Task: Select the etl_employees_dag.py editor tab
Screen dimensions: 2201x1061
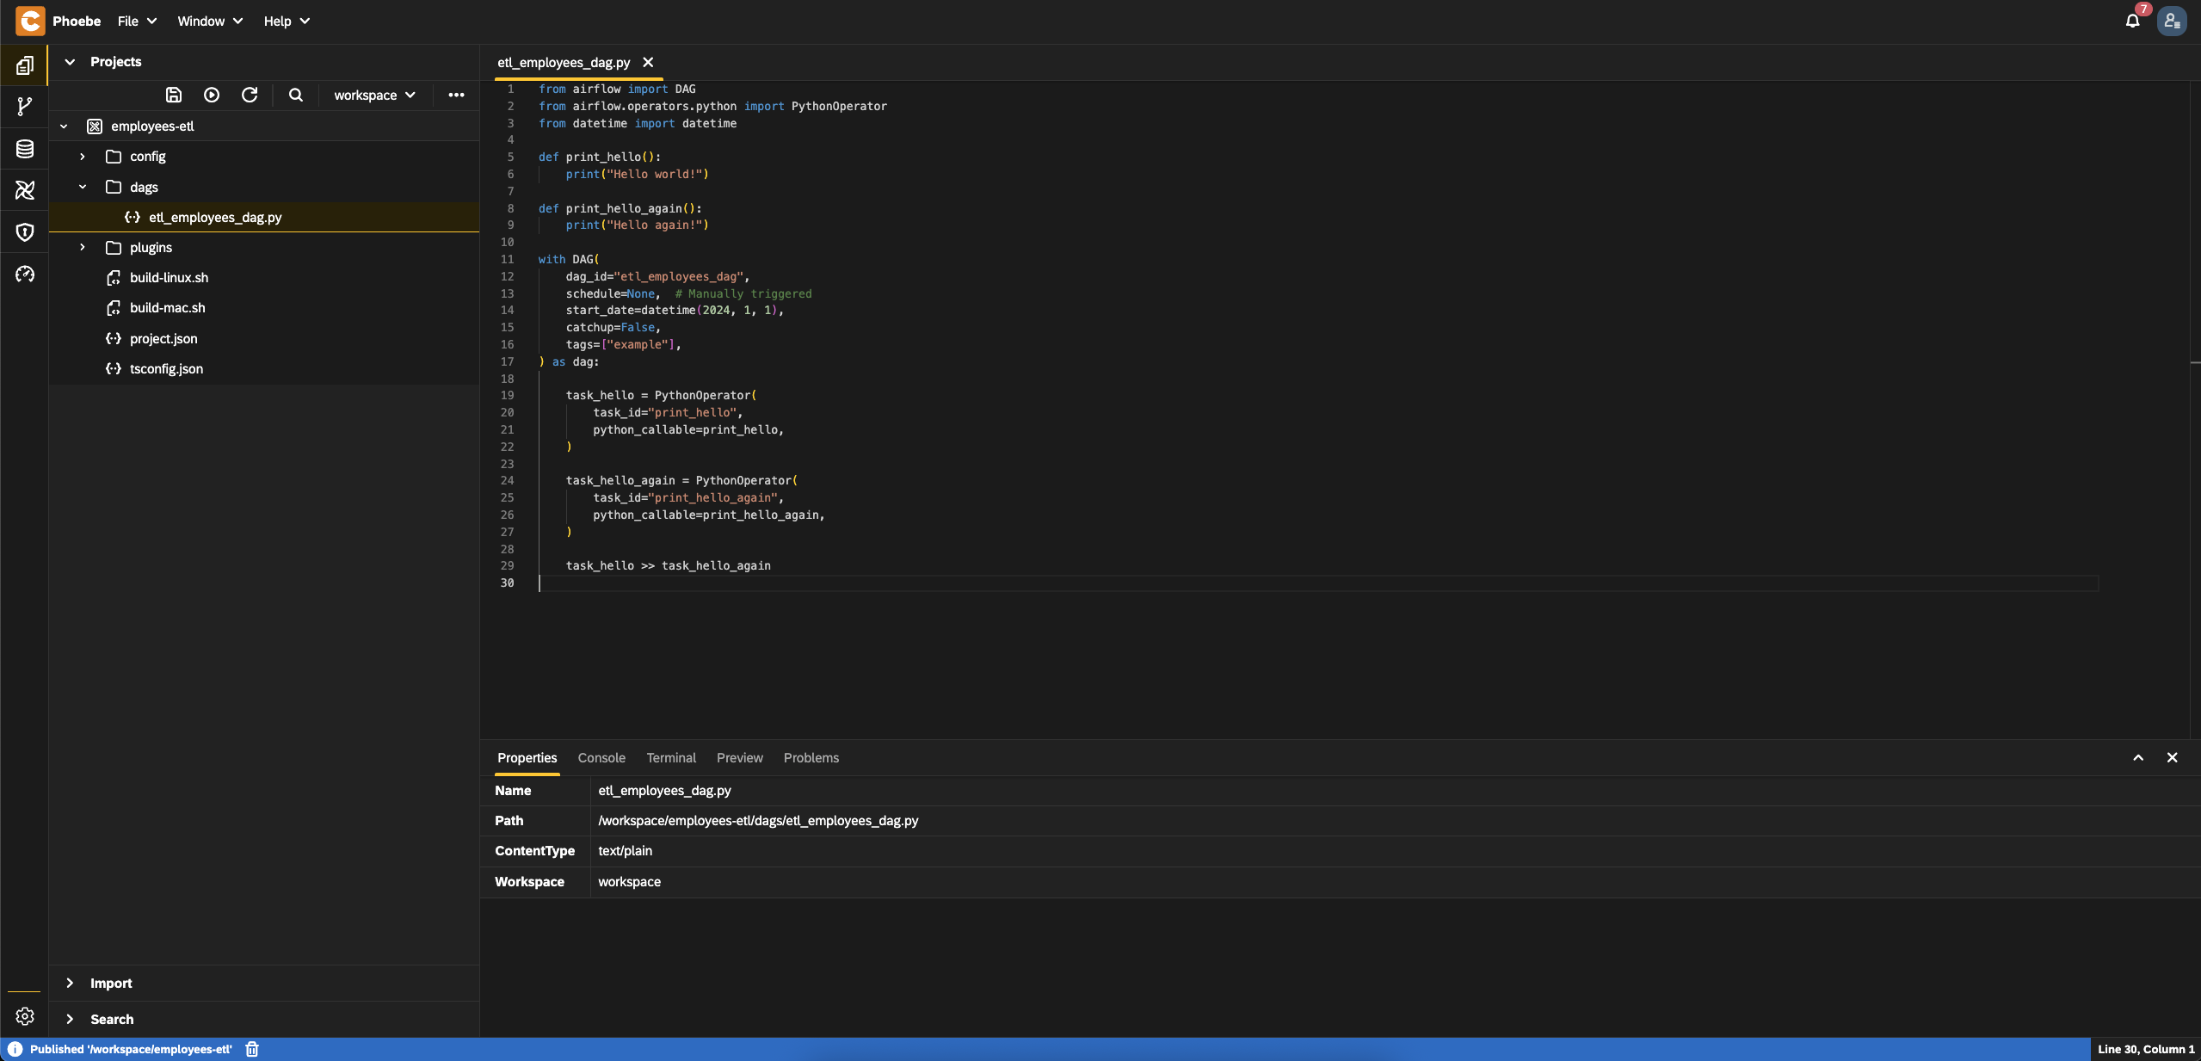Action: coord(564,62)
